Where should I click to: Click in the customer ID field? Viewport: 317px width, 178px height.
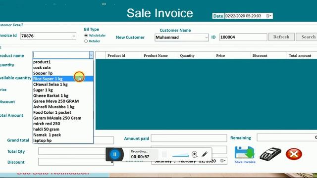pos(243,37)
